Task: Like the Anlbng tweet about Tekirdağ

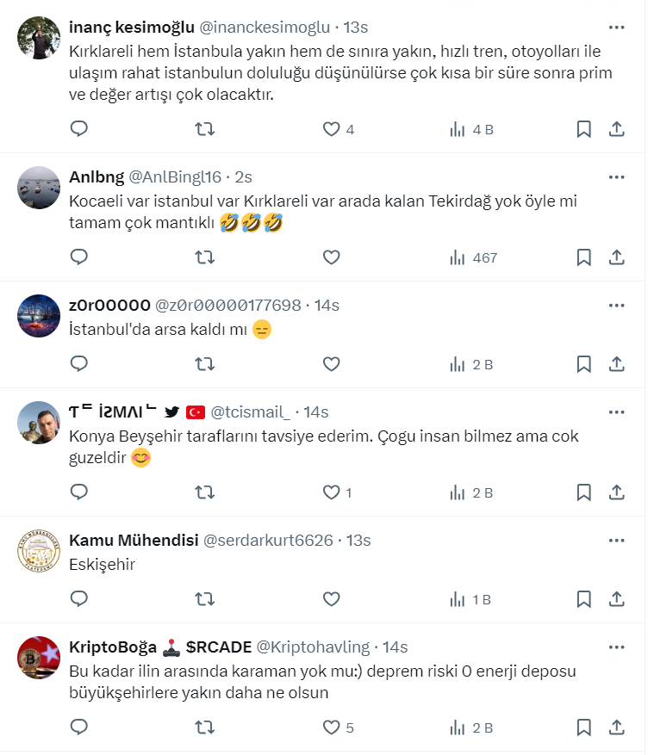Action: pos(332,257)
